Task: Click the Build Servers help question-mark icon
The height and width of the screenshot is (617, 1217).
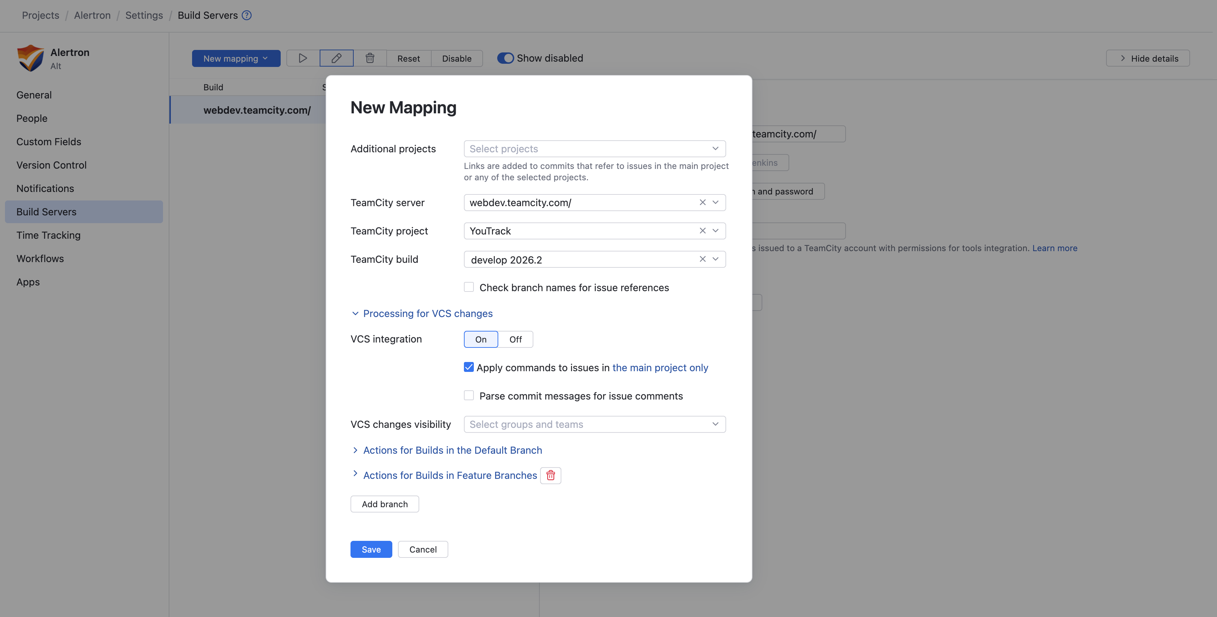Action: tap(247, 15)
